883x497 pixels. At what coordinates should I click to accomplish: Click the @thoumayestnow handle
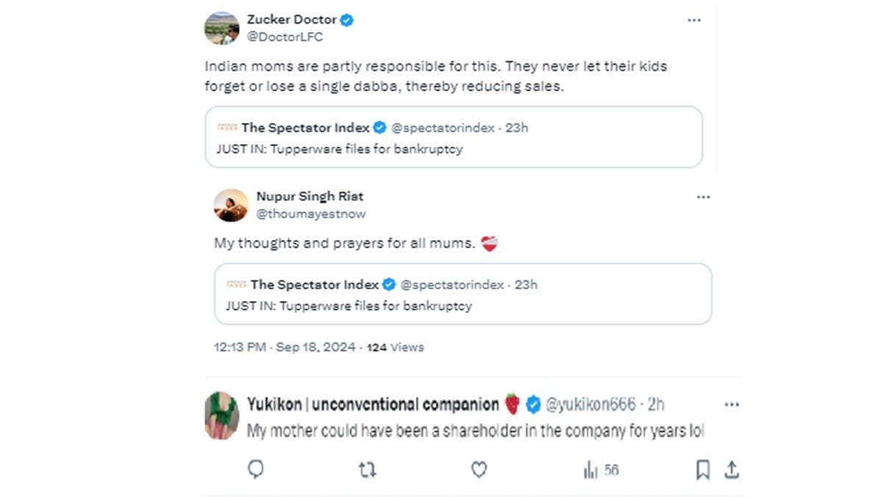pyautogui.click(x=311, y=214)
